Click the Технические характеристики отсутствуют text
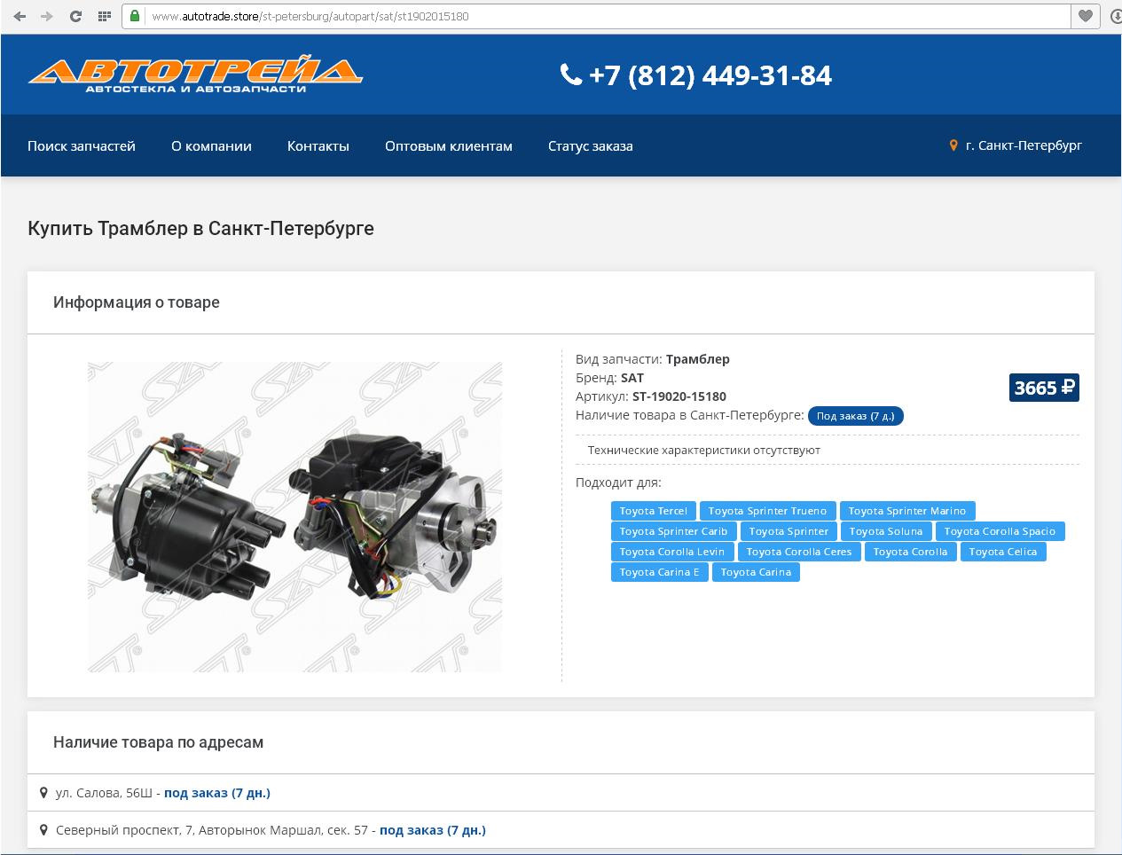This screenshot has width=1122, height=855. click(x=704, y=450)
